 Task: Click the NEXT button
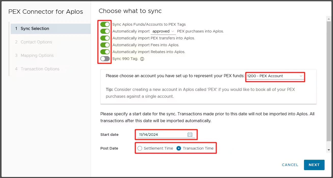pos(314,165)
